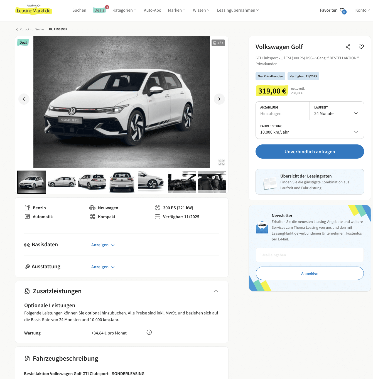Open the Kategorien menu
373x379 pixels.
124,10
